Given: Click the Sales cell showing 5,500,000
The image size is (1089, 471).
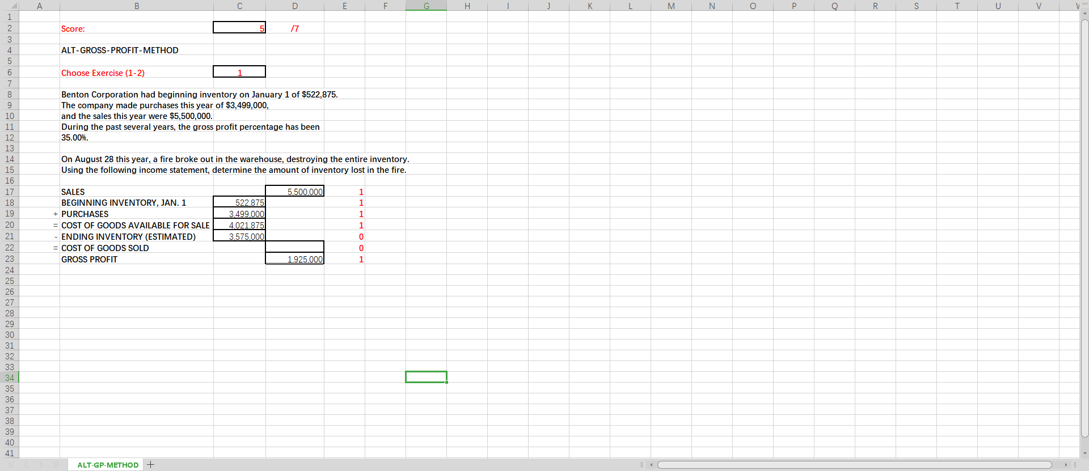Looking at the screenshot, I should pyautogui.click(x=294, y=191).
